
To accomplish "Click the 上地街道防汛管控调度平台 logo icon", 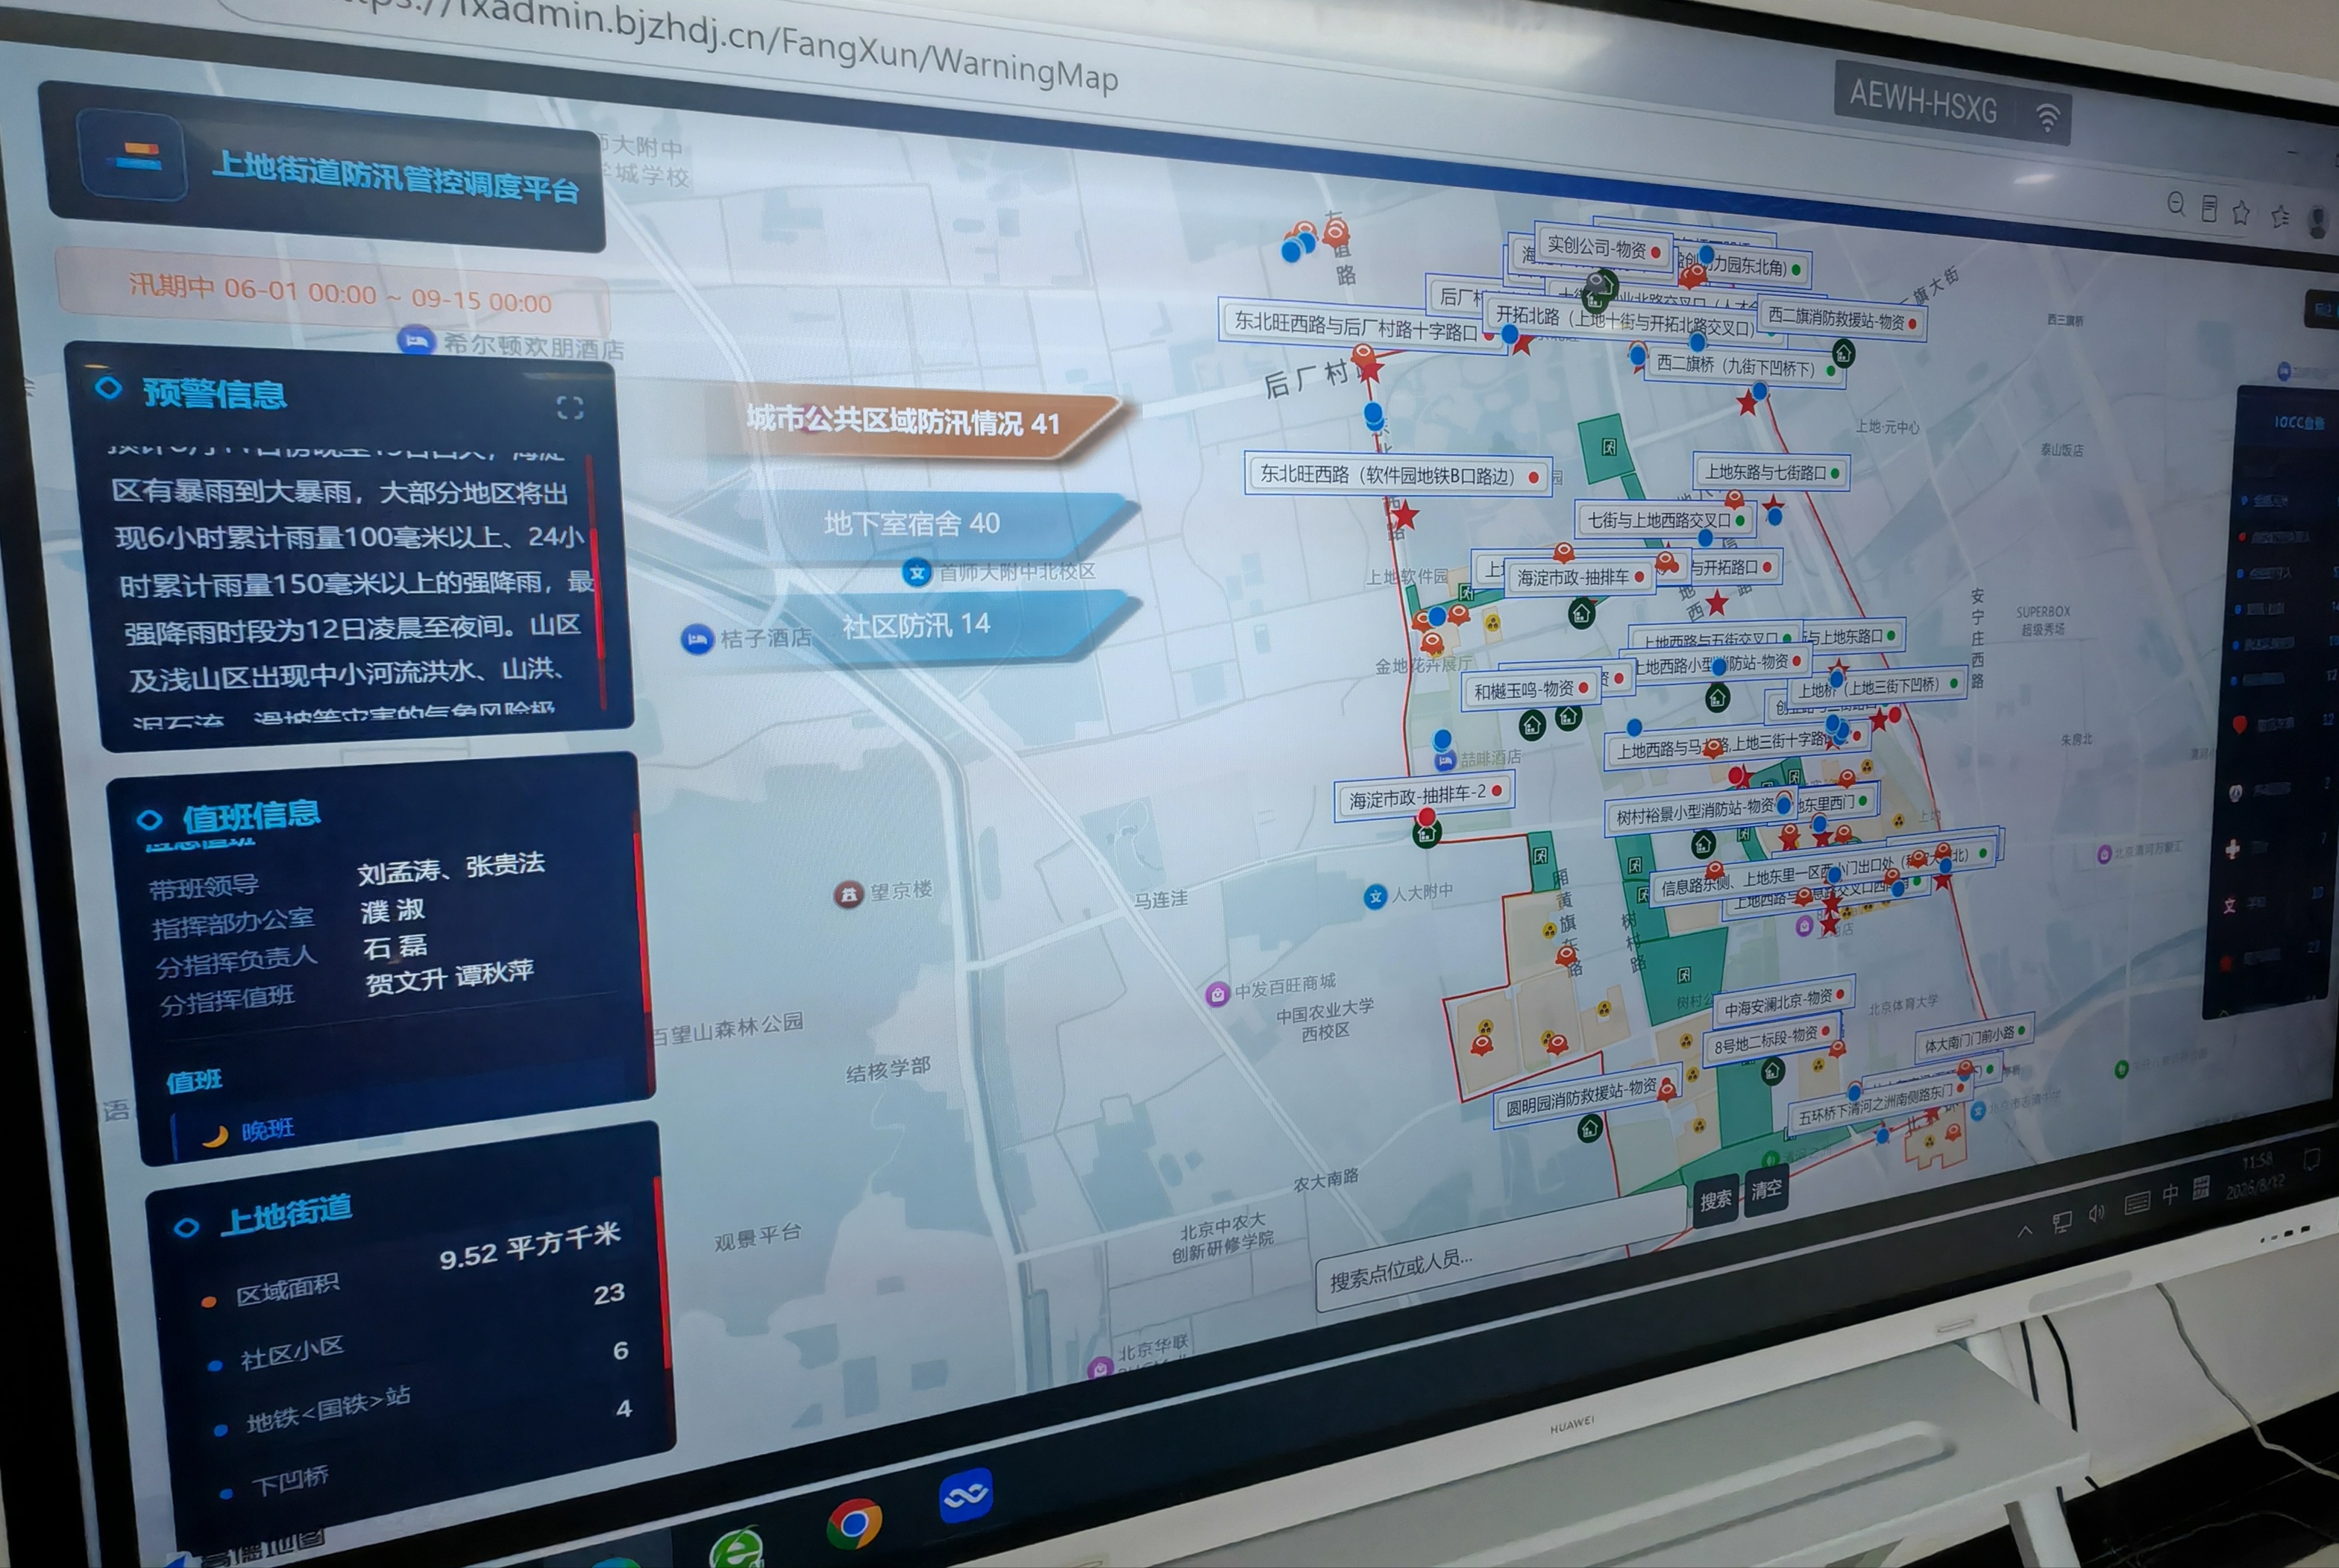I will 133,155.
